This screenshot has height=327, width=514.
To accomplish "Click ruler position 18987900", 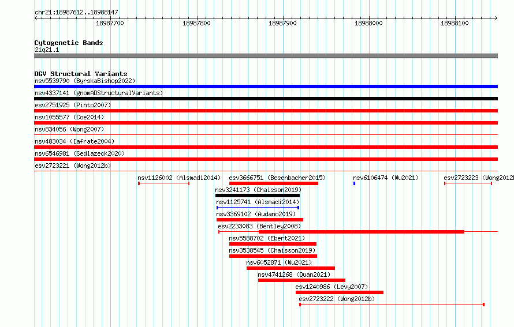I will 282,23.
